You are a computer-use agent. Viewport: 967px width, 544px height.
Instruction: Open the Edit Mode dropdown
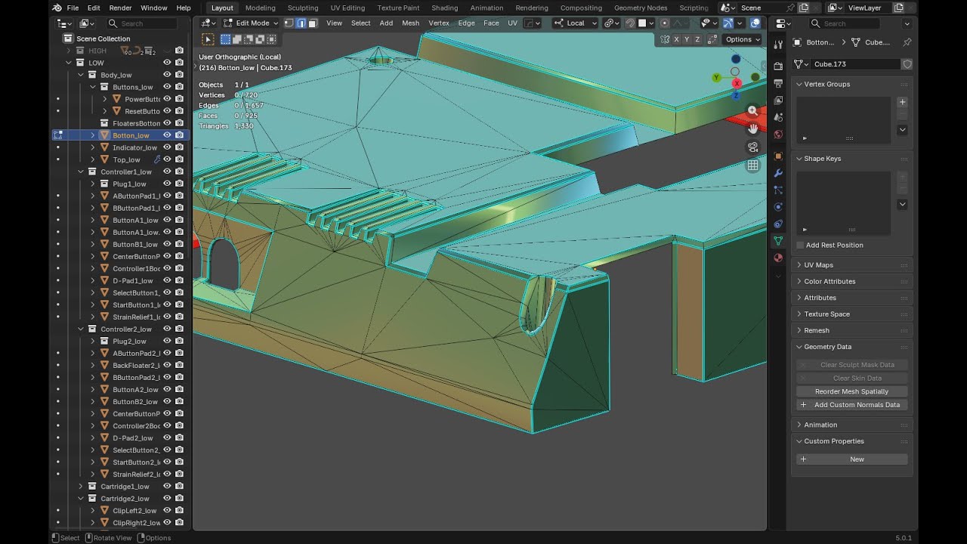[251, 23]
